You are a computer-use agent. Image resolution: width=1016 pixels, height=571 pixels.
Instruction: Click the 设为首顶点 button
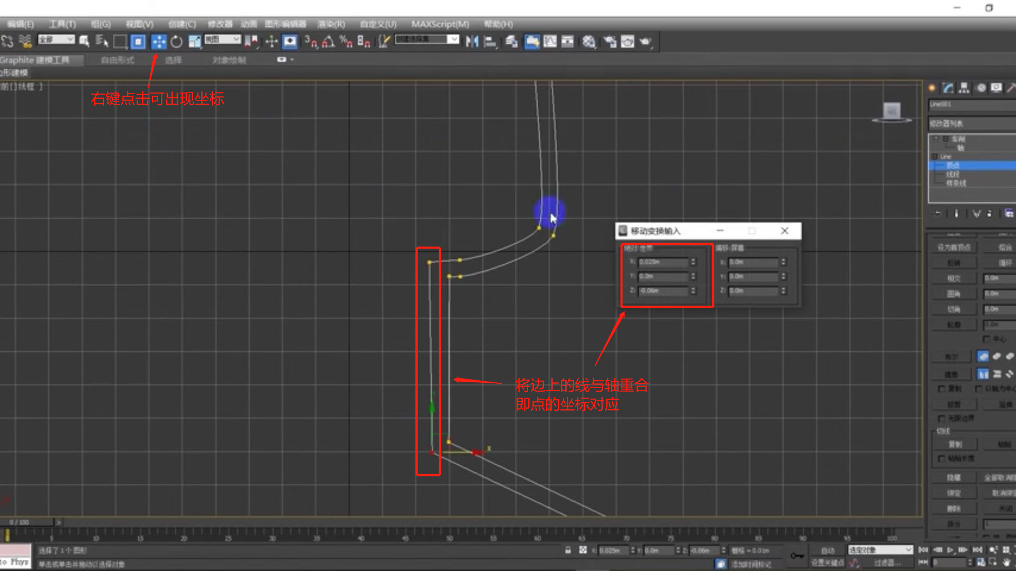pyautogui.click(x=954, y=247)
